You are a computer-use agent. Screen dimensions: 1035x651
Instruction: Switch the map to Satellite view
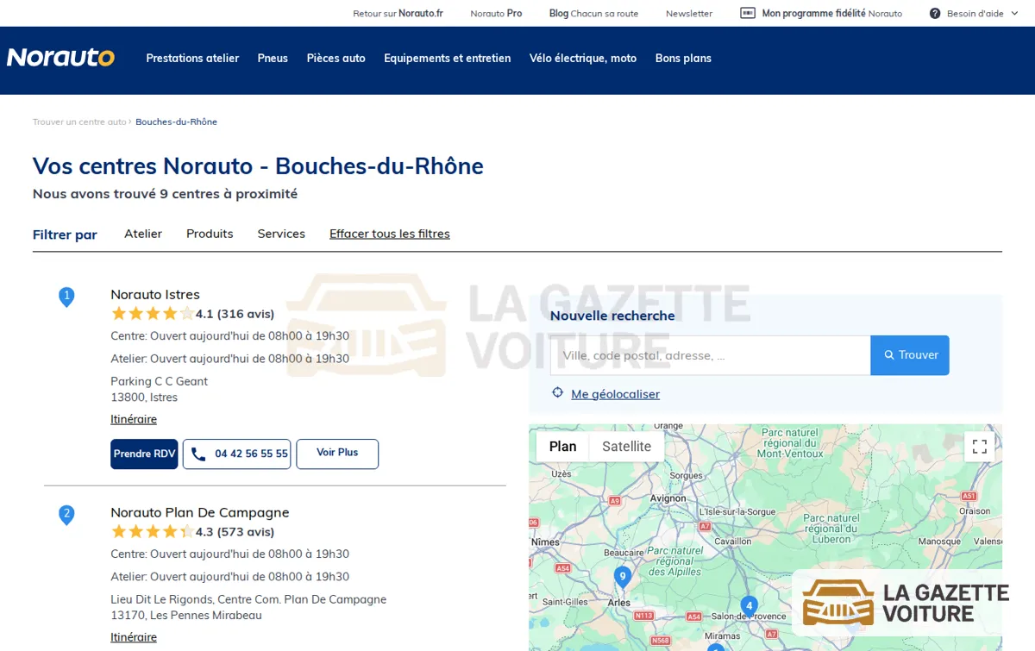(x=627, y=447)
